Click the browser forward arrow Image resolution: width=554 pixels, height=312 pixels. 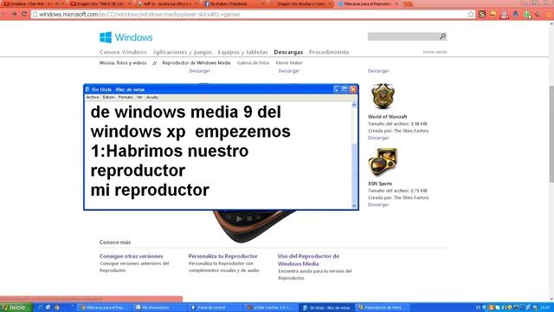tap(14, 14)
